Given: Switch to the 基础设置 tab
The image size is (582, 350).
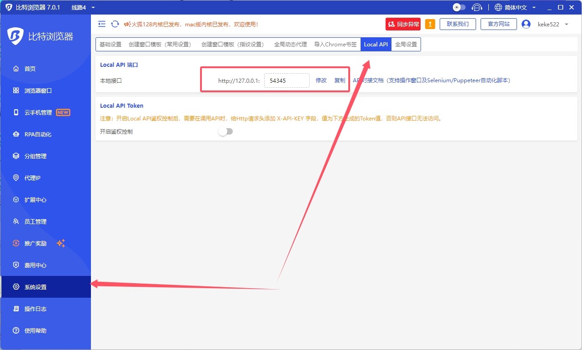Looking at the screenshot, I should pyautogui.click(x=110, y=44).
